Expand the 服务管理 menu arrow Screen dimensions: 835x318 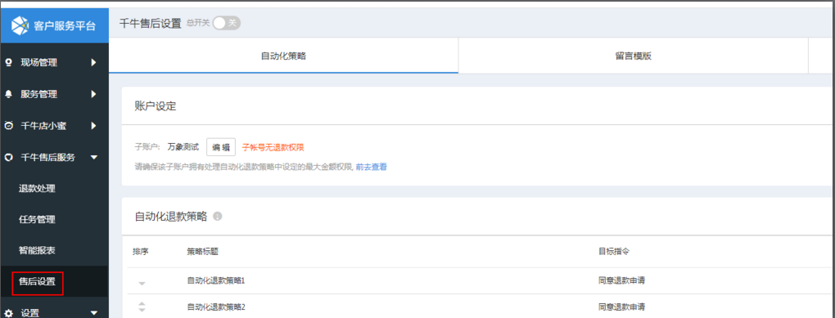coord(93,94)
